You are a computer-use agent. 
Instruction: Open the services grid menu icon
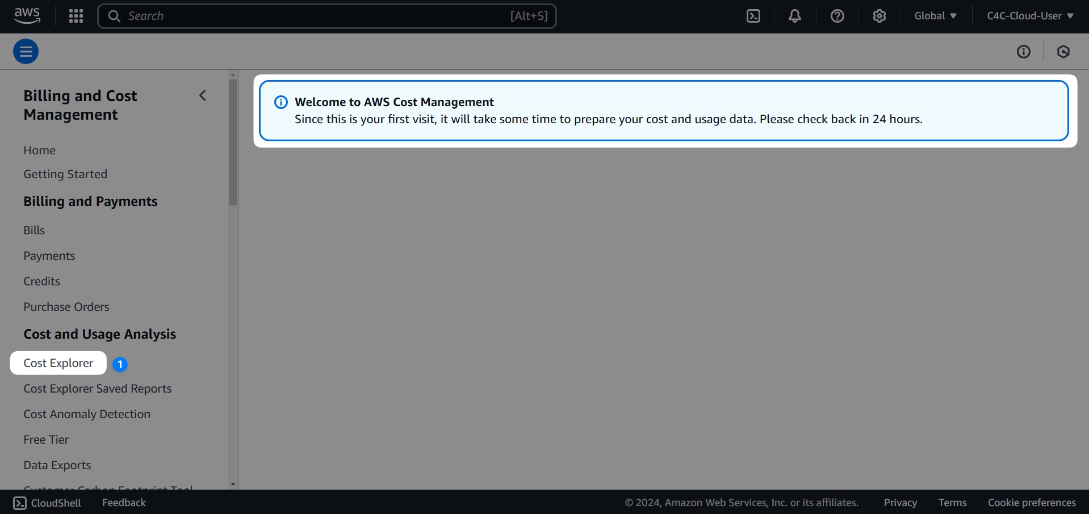pyautogui.click(x=76, y=16)
